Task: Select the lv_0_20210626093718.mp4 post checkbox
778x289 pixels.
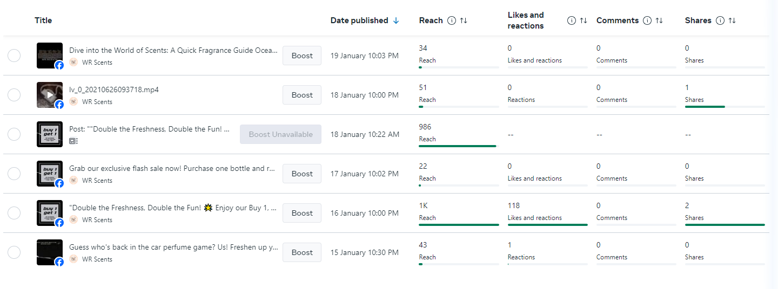Action: coord(14,95)
